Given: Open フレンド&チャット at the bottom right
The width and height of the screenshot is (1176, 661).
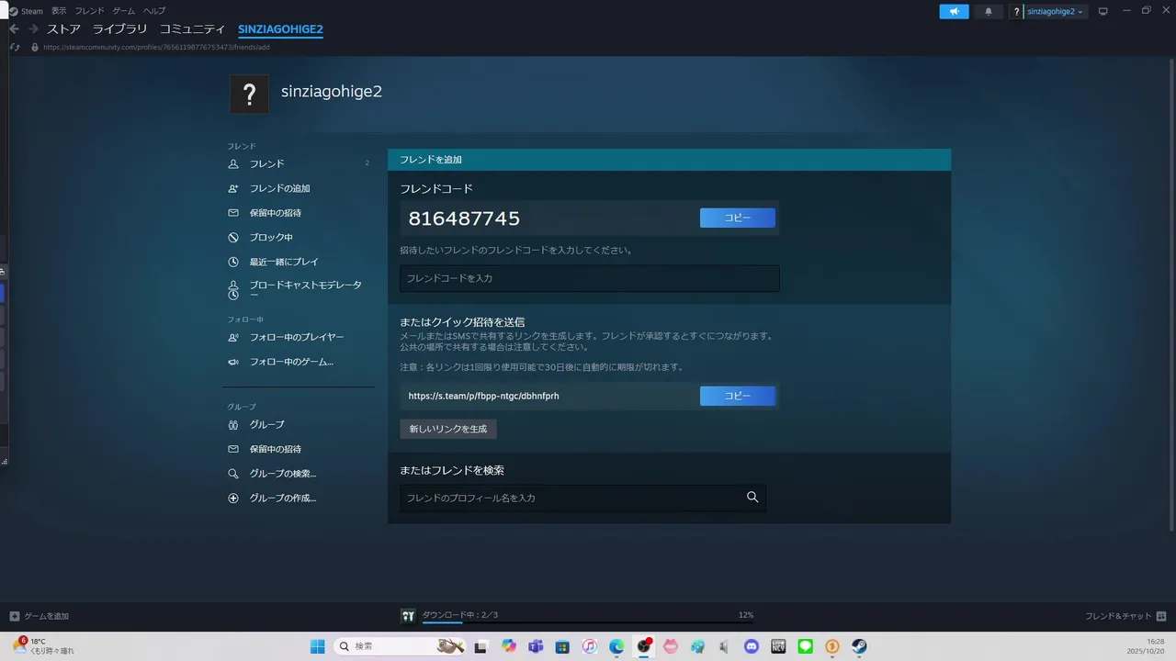Looking at the screenshot, I should pyautogui.click(x=1125, y=616).
